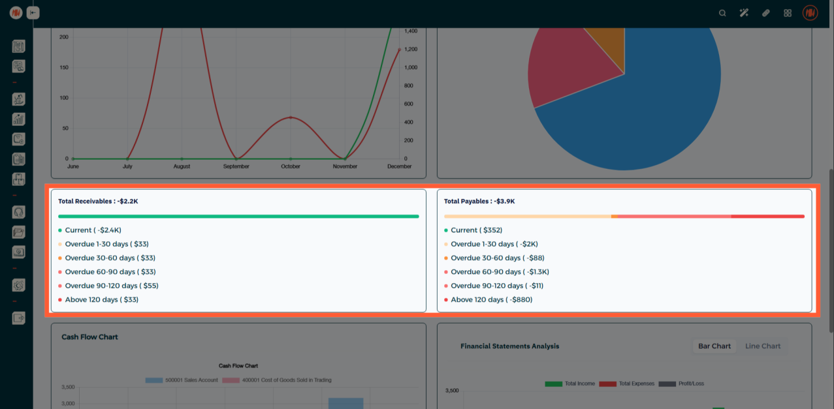Click the logout door icon in the sidebar
The height and width of the screenshot is (409, 834).
(x=18, y=318)
